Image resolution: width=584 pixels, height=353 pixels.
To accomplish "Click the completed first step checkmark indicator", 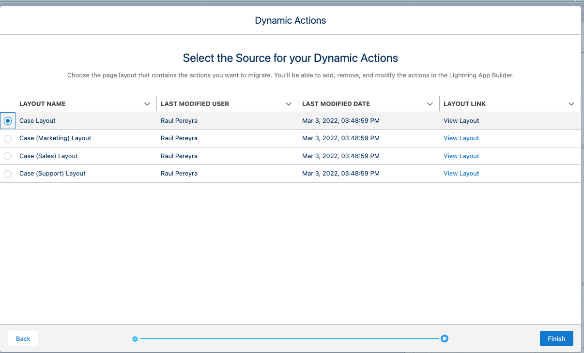I will pos(135,339).
